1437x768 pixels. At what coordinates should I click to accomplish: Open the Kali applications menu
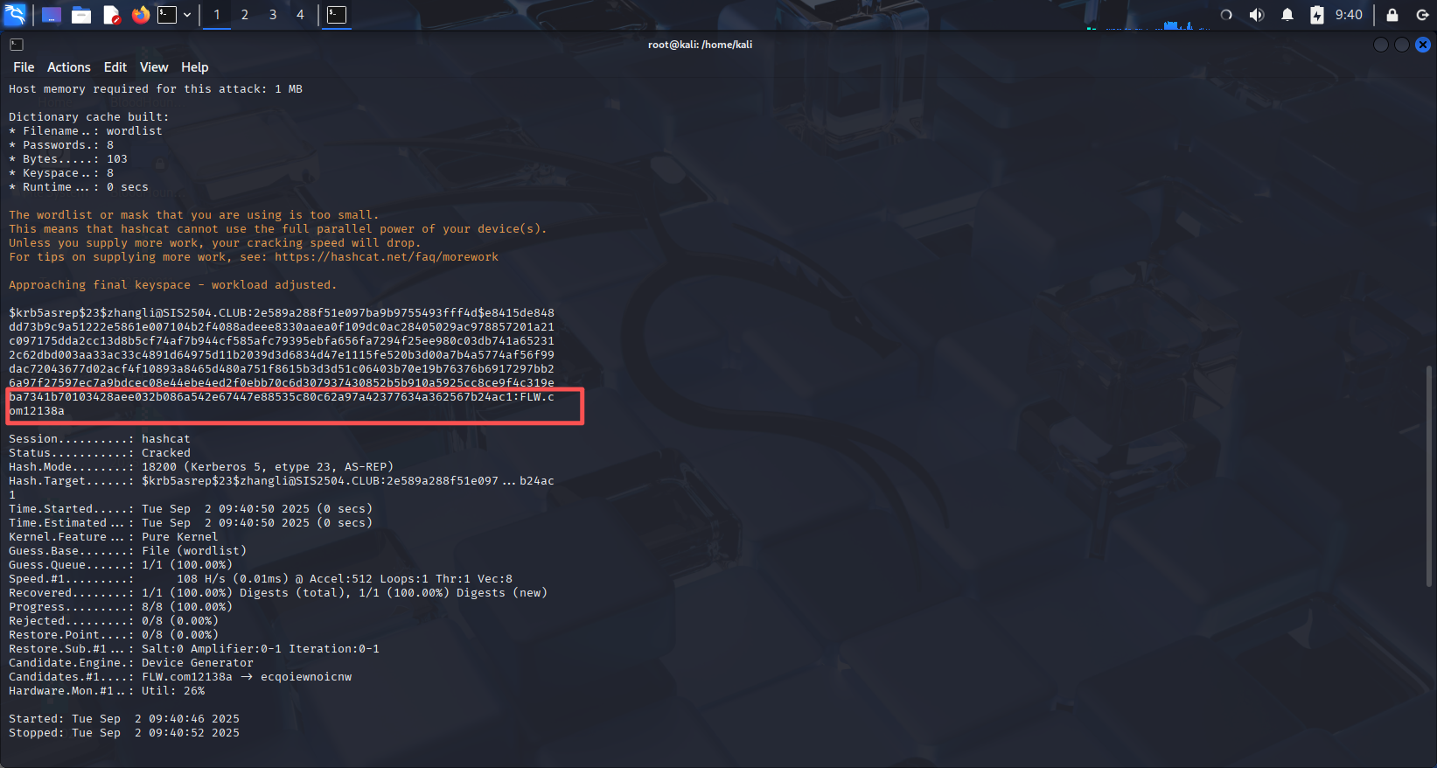tap(15, 15)
